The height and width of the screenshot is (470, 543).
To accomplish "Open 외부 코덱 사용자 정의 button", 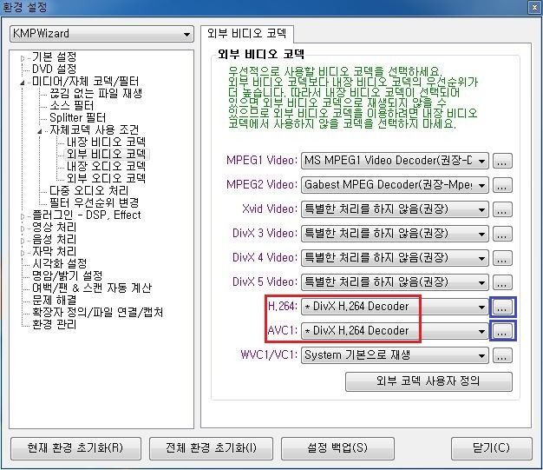I will pos(429,381).
